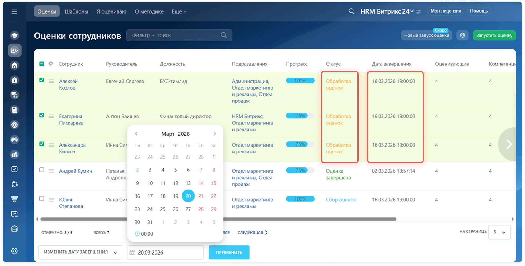Switch to the Шаблоны tab
The image size is (525, 266).
tap(76, 11)
